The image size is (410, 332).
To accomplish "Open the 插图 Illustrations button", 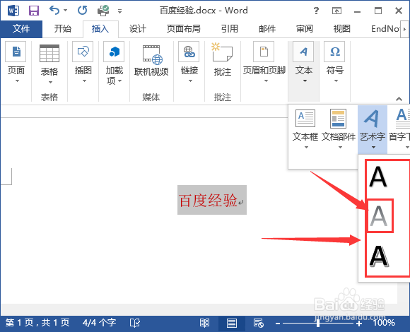I will click(x=83, y=63).
